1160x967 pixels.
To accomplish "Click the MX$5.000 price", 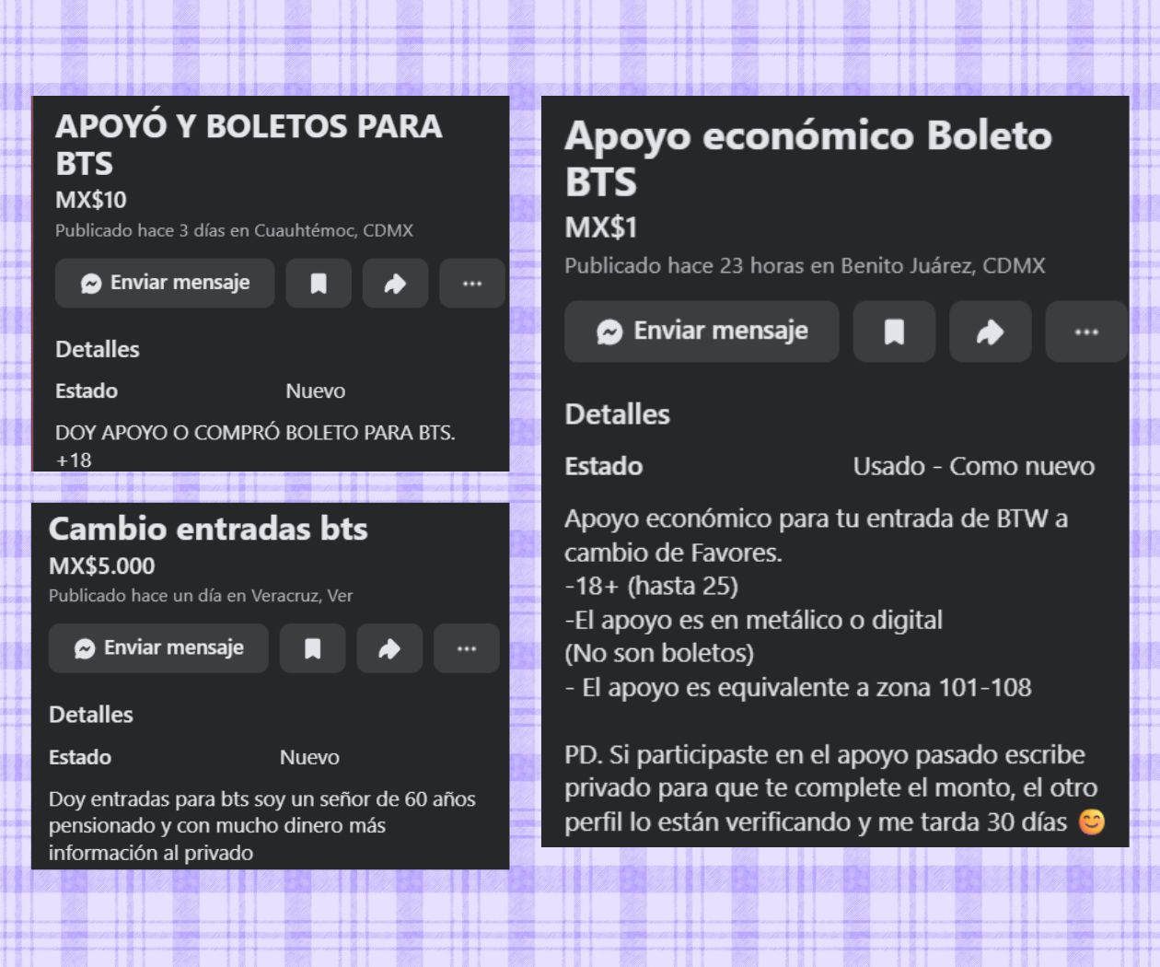I will point(101,565).
